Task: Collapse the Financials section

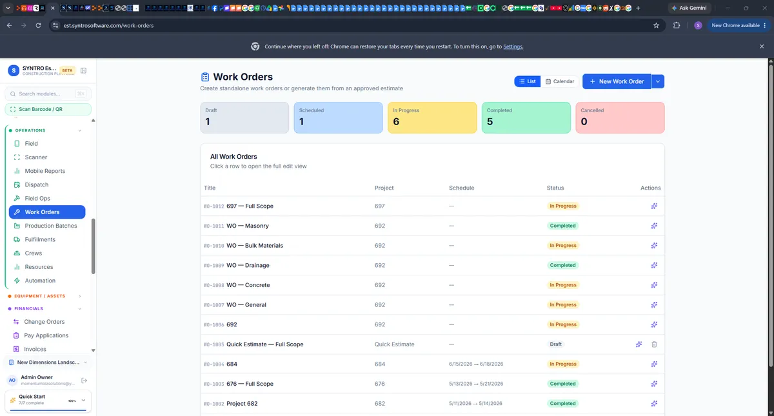Action: pyautogui.click(x=80, y=308)
